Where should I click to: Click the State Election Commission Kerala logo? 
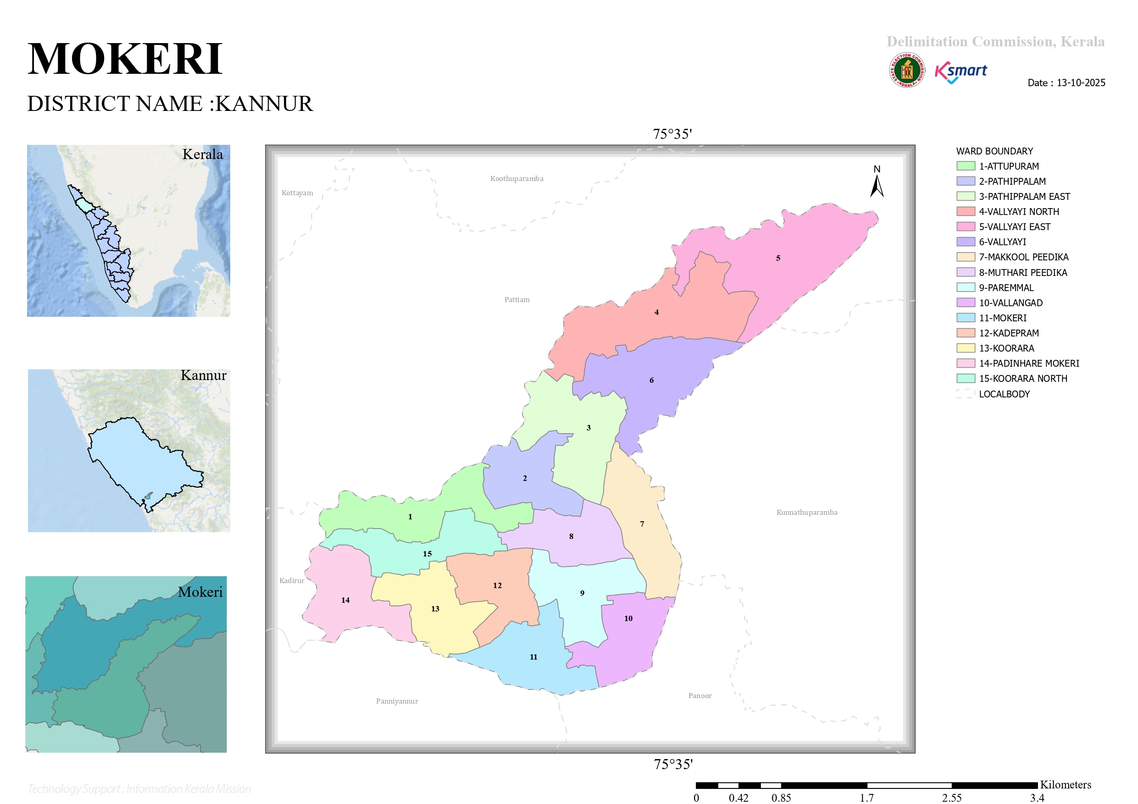(x=906, y=70)
